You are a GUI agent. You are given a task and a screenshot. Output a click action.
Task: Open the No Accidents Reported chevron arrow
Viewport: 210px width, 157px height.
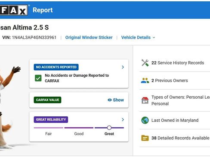(123, 67)
